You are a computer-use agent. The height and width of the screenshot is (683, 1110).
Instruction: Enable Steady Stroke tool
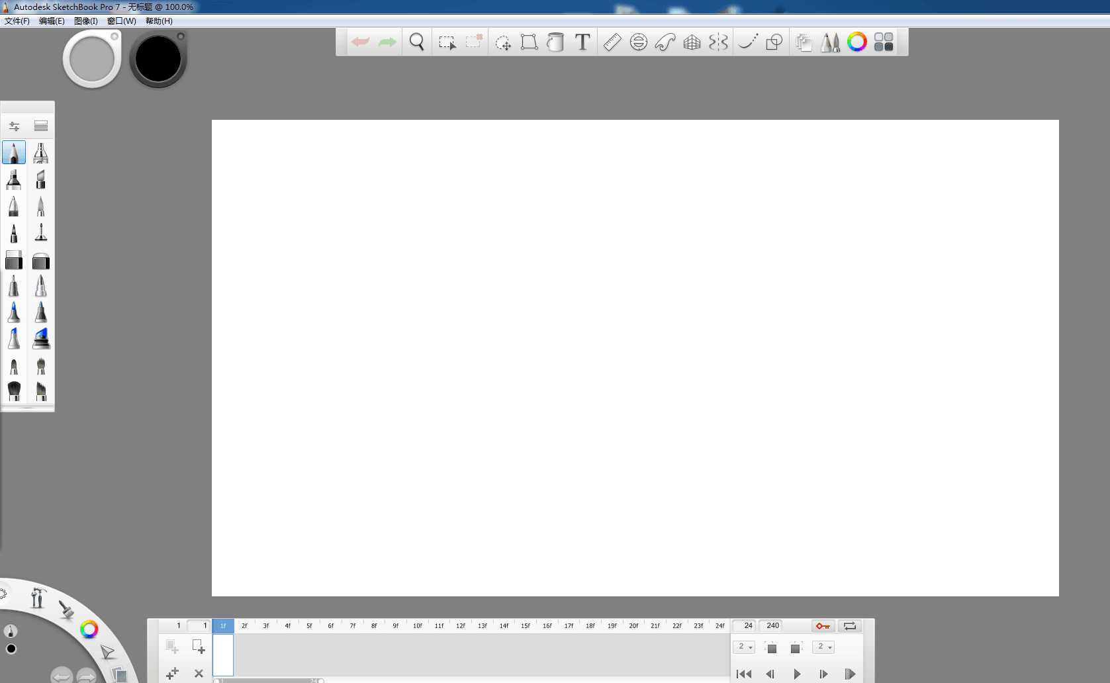click(748, 42)
